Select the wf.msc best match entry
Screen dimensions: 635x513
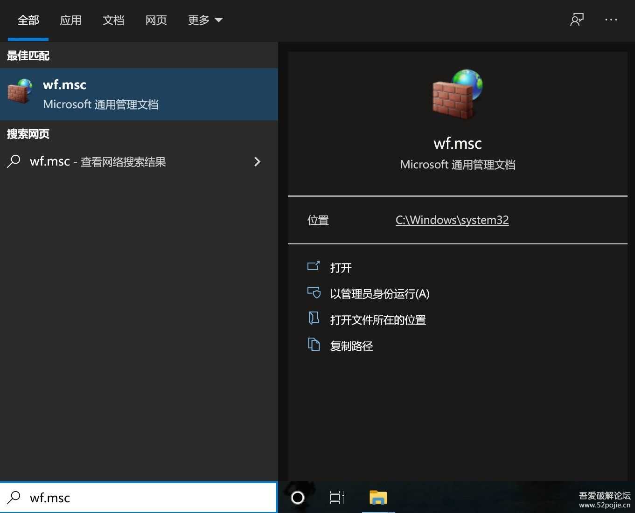coord(139,93)
